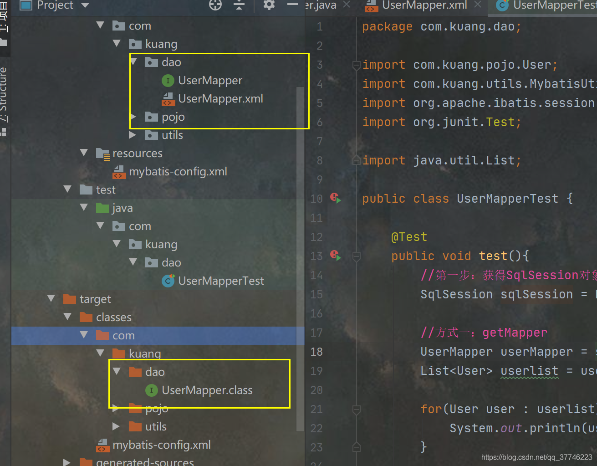The image size is (597, 466).
Task: Click the collapse all icon in Project toolbar
Action: coord(239,5)
